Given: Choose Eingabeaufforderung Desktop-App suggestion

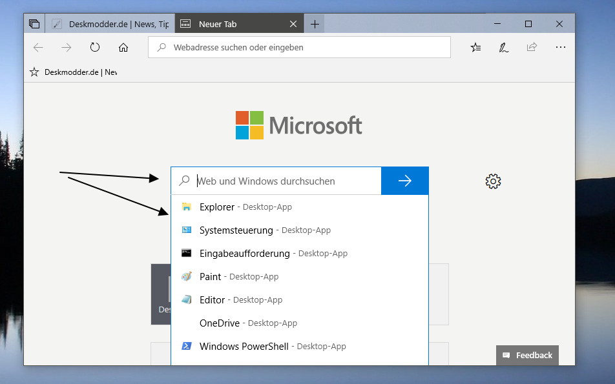Looking at the screenshot, I should pyautogui.click(x=300, y=253).
